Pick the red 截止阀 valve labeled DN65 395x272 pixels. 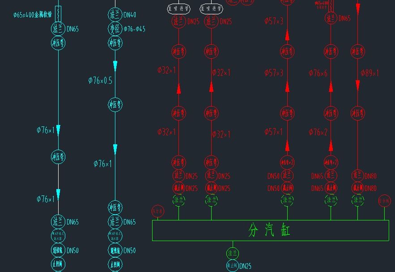[x=331, y=188]
